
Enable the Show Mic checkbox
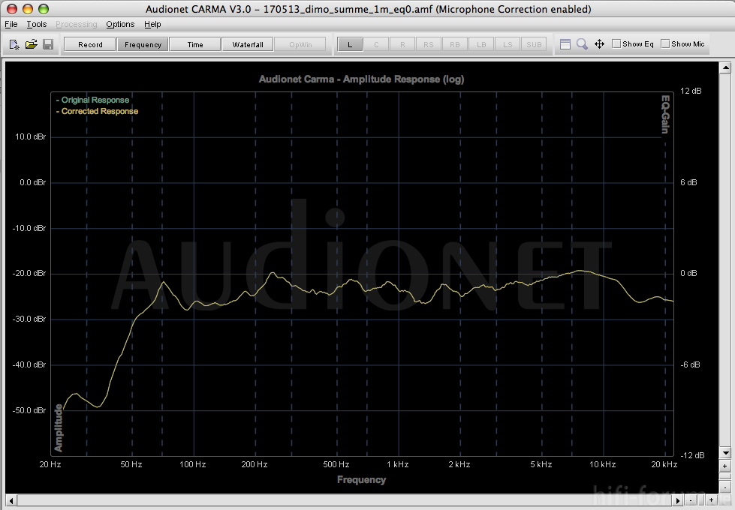665,44
